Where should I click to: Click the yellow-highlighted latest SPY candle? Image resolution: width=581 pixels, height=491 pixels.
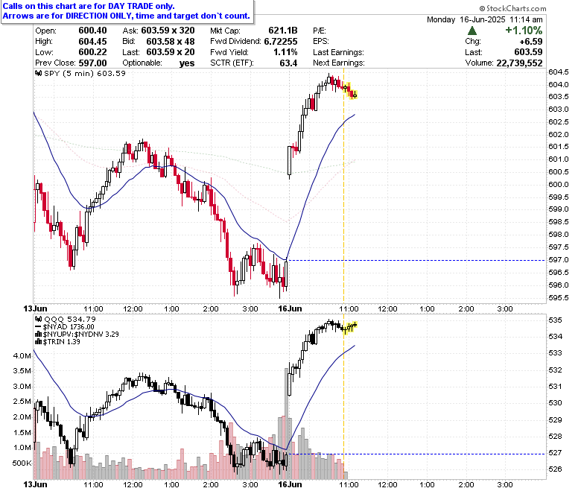click(x=355, y=95)
